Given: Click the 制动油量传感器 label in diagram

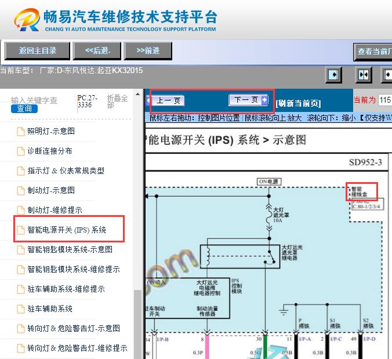Looking at the screenshot, I should coord(207,311).
